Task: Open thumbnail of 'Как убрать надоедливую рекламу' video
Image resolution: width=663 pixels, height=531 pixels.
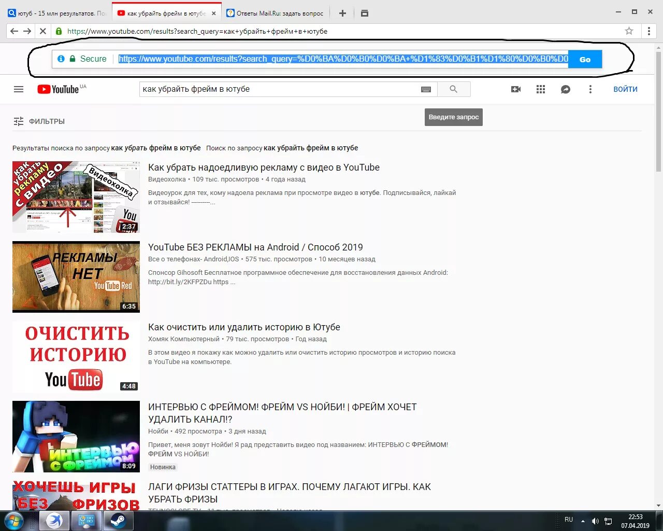Action: [x=76, y=197]
